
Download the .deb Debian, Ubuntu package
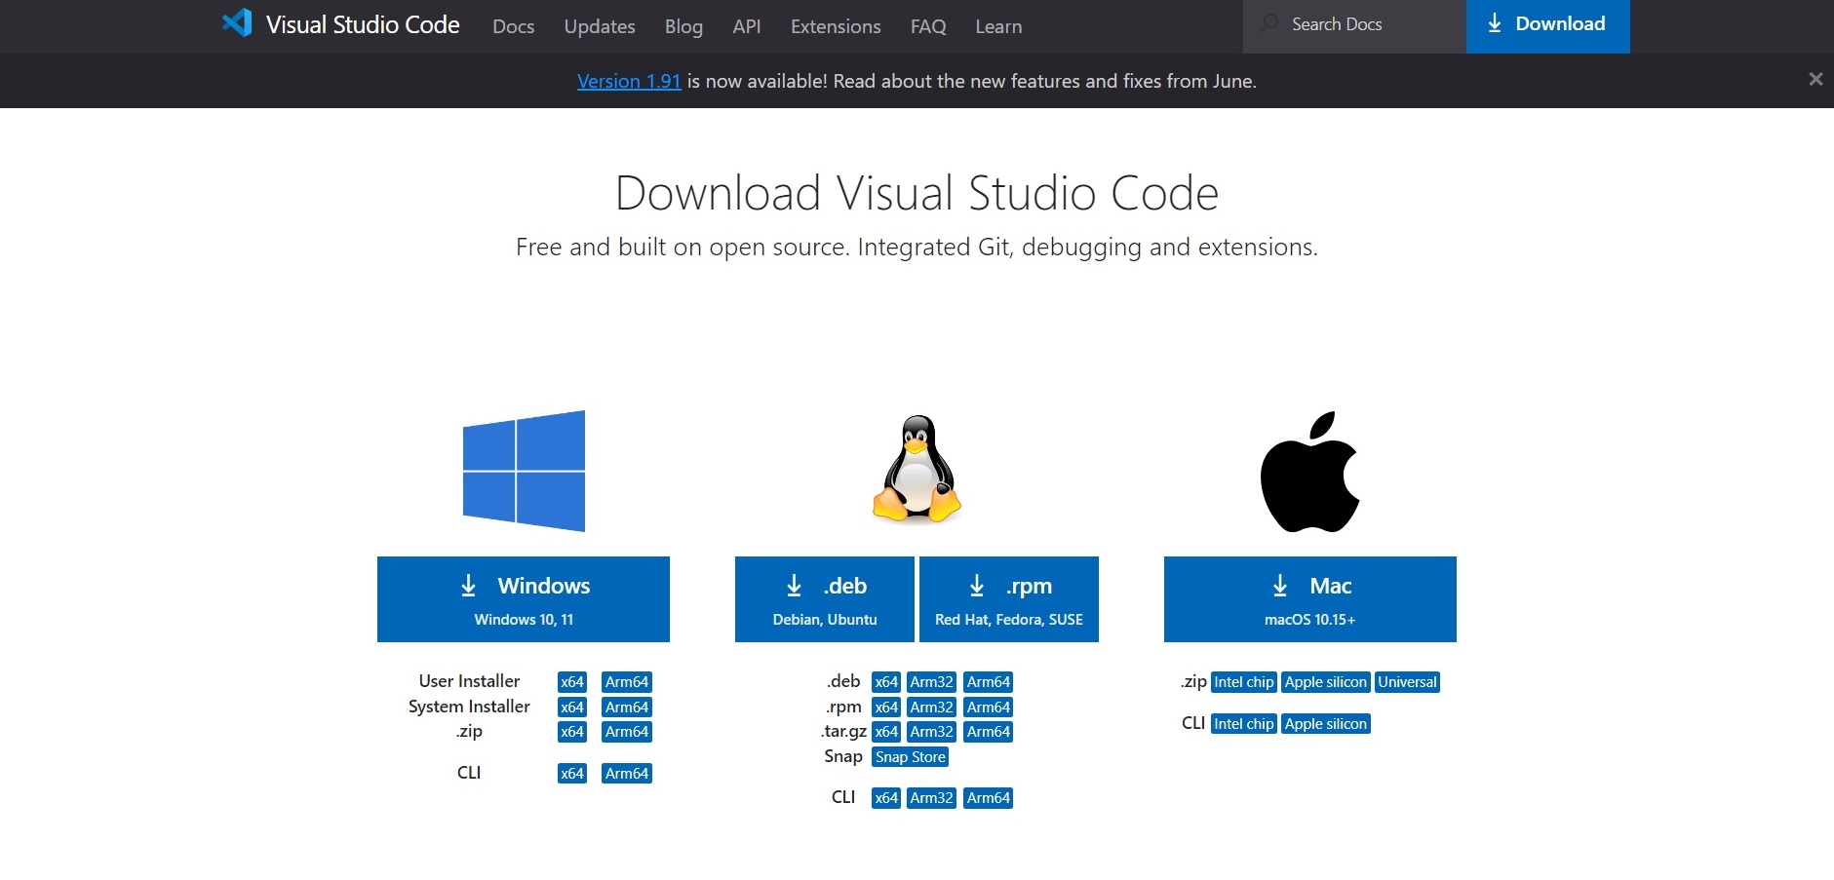pyautogui.click(x=825, y=599)
